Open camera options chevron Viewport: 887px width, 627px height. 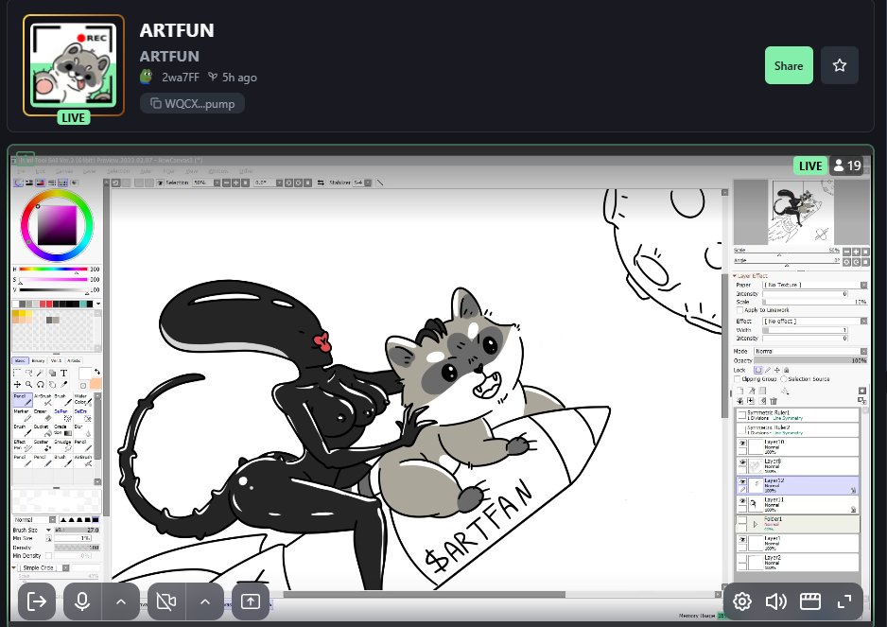coord(205,601)
